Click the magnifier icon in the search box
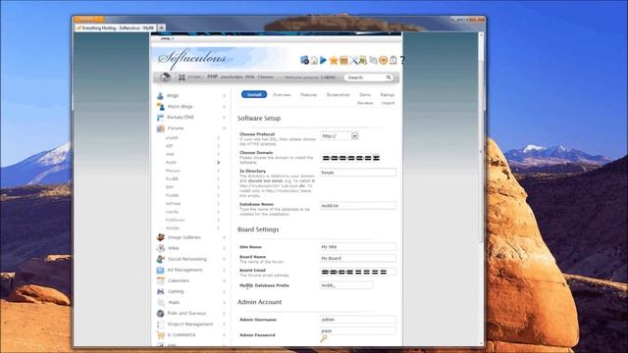 (389, 77)
